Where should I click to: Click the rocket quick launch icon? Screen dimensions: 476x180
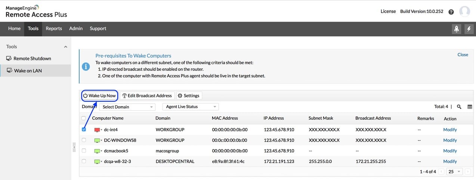point(456,29)
